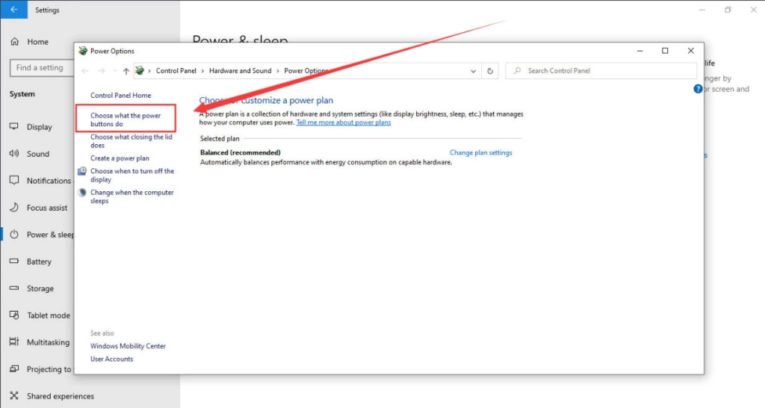Click the Display monitor icon in Settings sidebar
This screenshot has width=765, height=408.
coord(13,127)
